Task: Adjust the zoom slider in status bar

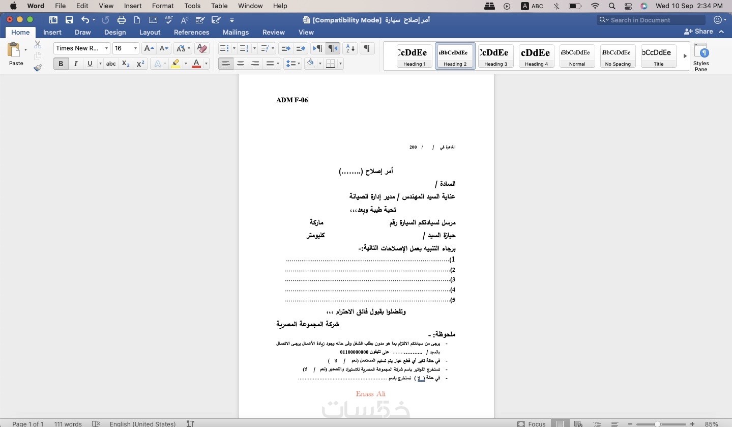Action: click(658, 424)
